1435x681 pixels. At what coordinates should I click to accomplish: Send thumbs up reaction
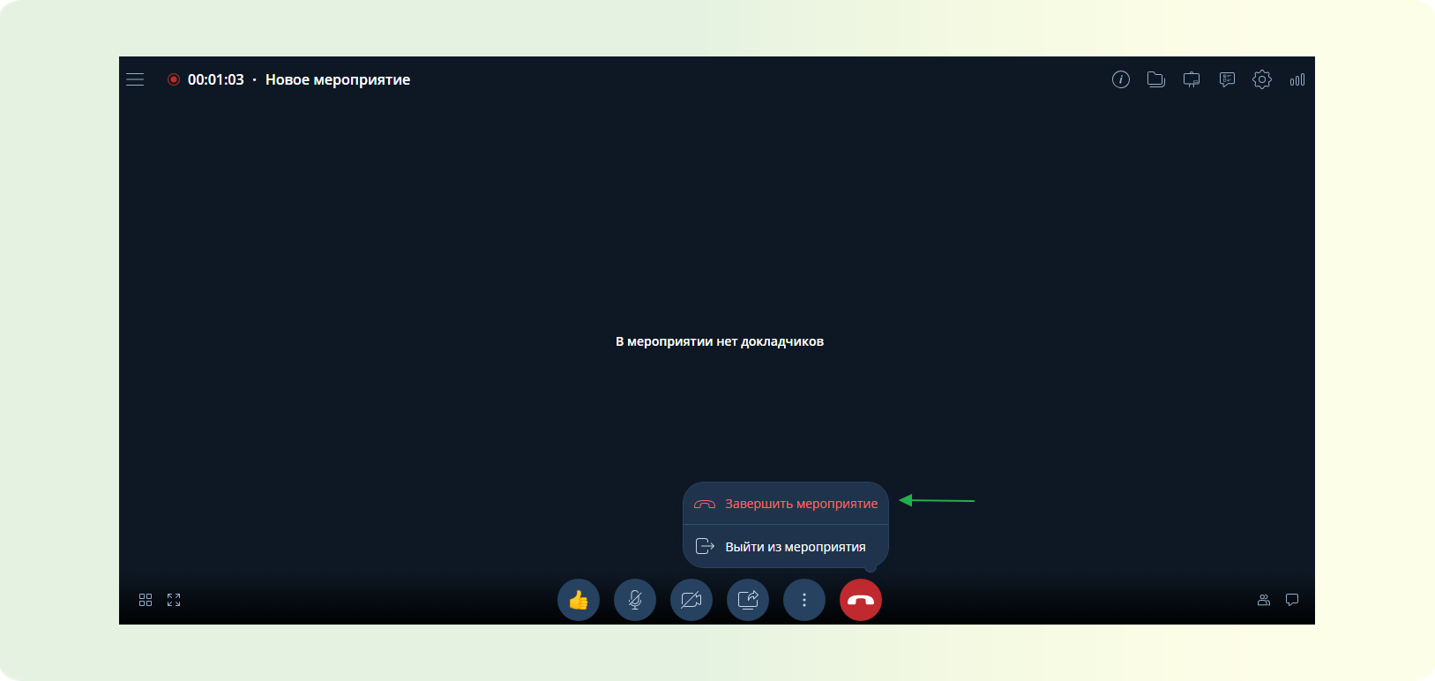[x=579, y=600]
